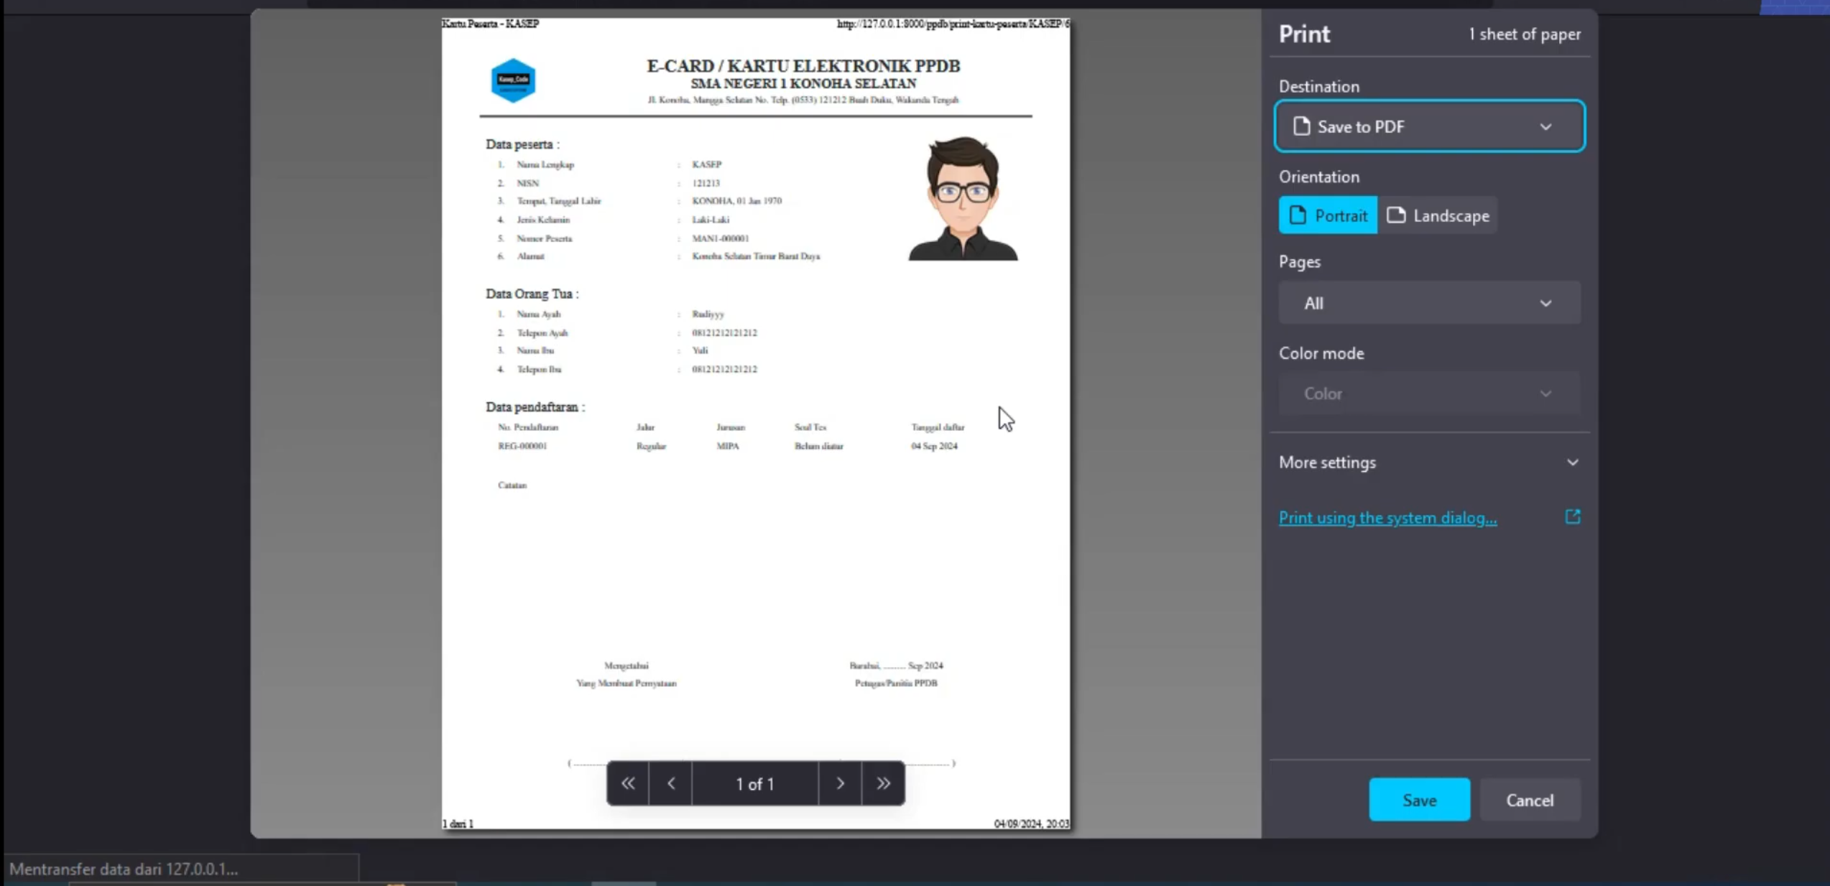1830x886 pixels.
Task: Open Print using the system dialog link
Action: click(x=1387, y=518)
